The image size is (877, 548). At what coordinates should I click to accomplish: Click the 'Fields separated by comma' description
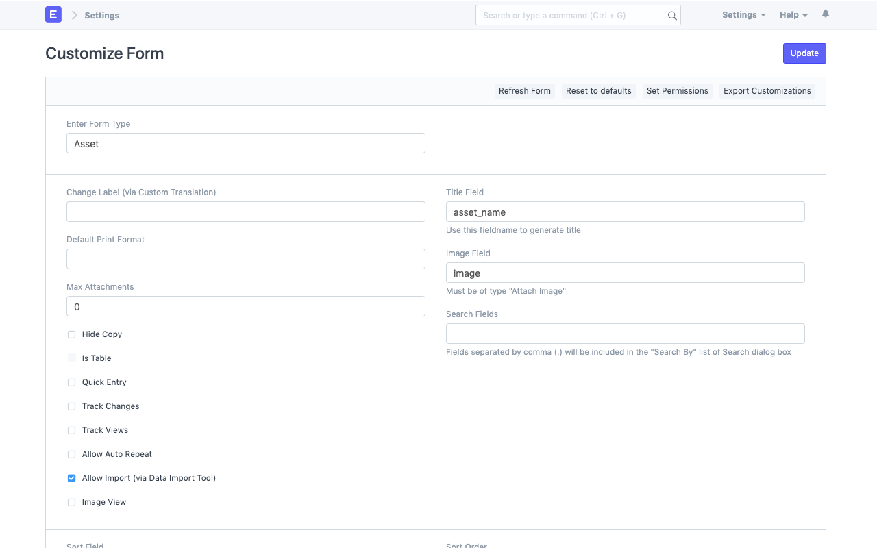point(619,352)
